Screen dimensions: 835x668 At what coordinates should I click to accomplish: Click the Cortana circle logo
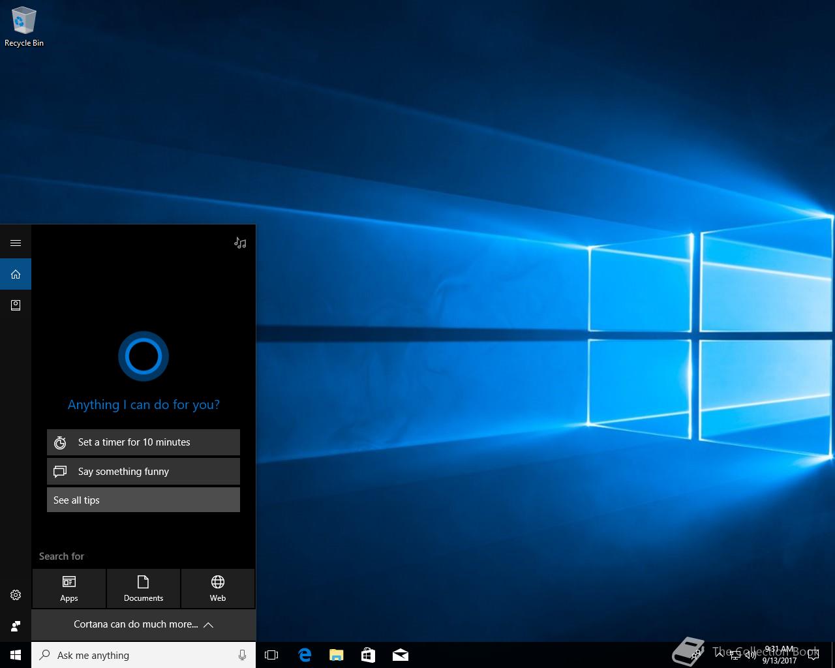coord(144,356)
